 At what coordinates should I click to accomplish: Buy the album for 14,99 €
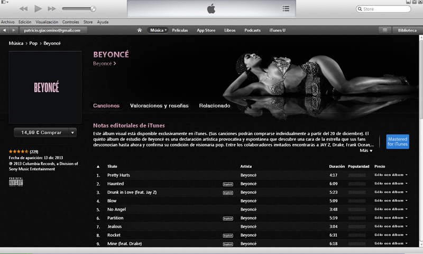41,133
